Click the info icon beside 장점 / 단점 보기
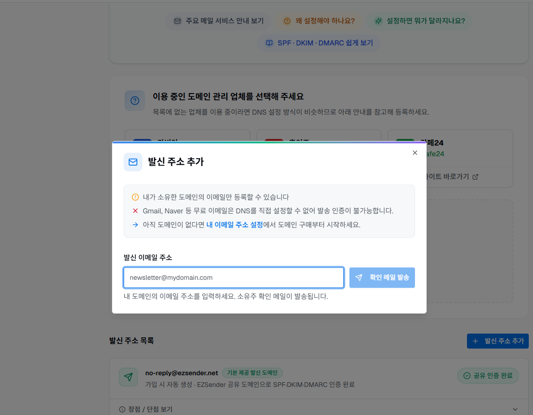Viewport: 533px width, 415px height. (x=122, y=409)
